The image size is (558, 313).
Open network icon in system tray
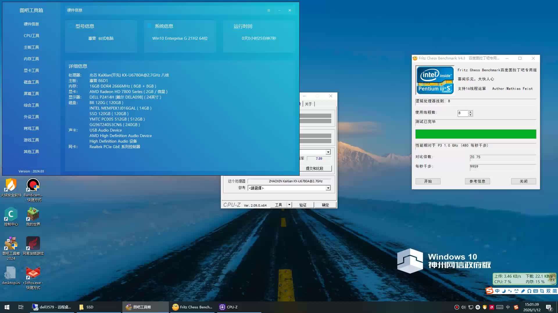pos(471,307)
